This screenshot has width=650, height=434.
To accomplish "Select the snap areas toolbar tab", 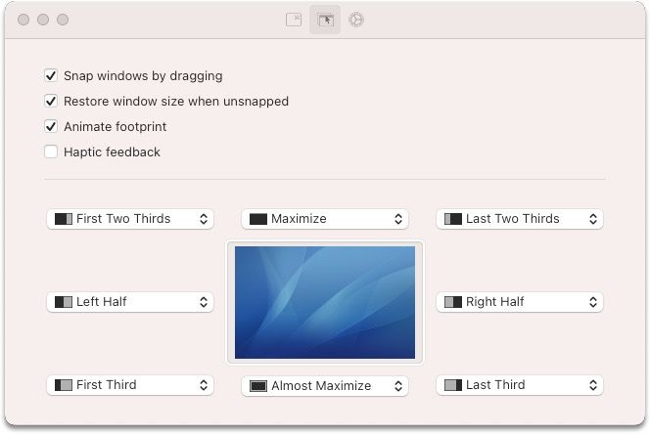I will [325, 20].
